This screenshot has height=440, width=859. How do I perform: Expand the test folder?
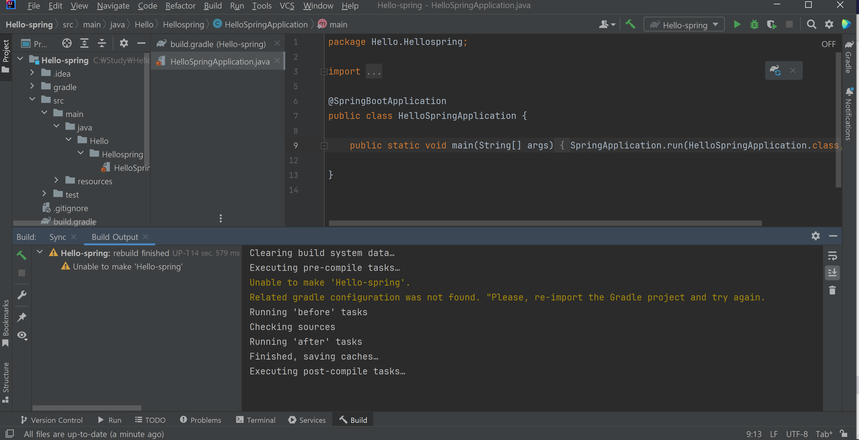(x=44, y=193)
